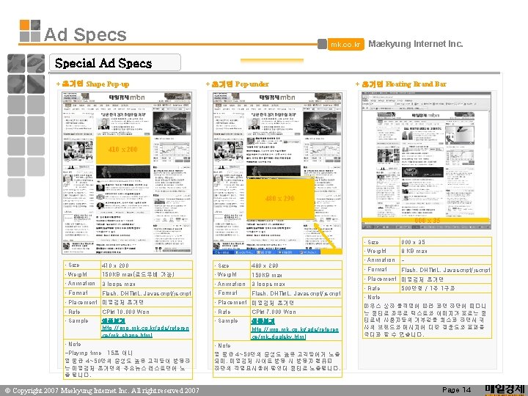
Task: Click the yellow floating brand bar strip
Action: 425,220
